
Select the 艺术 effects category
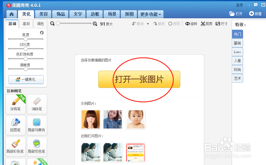(237, 78)
